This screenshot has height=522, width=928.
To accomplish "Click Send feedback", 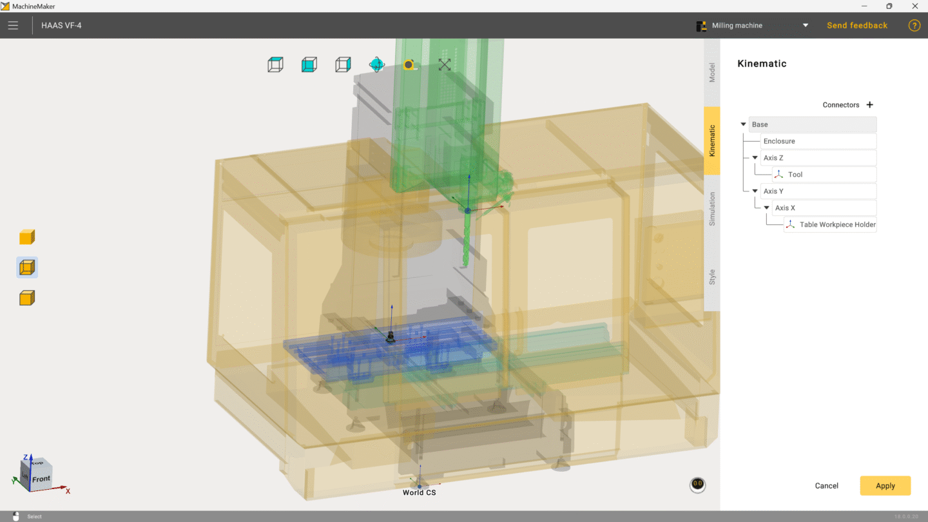I will [x=857, y=25].
